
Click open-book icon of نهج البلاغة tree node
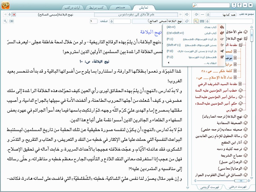click(245, 39)
